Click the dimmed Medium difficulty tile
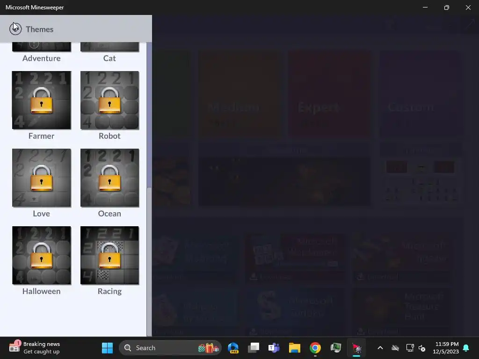 tap(239, 93)
